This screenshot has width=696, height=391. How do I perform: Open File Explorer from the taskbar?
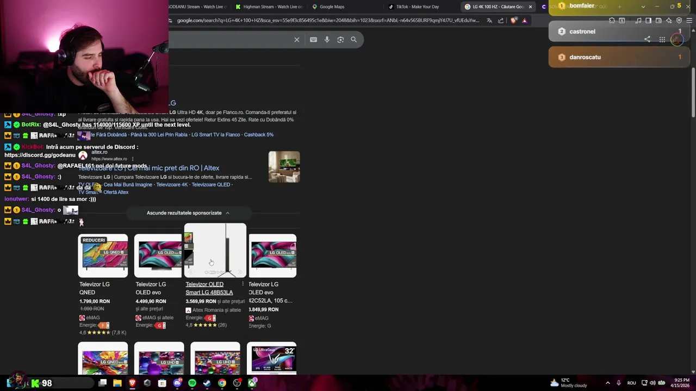click(x=117, y=383)
